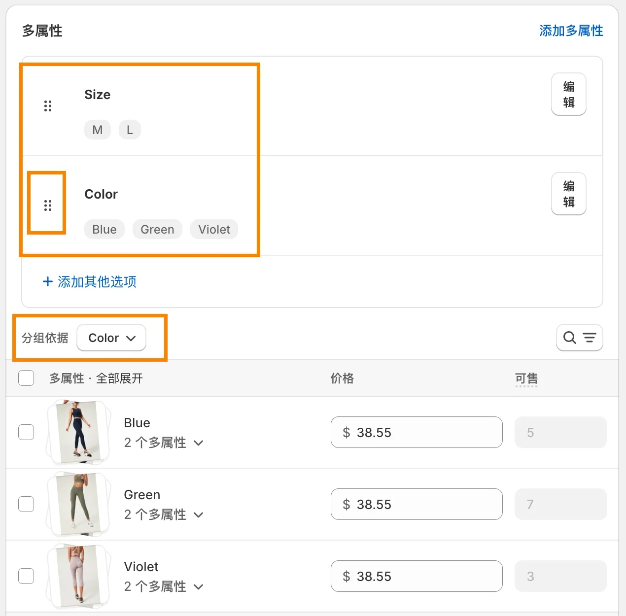Click the Size attribute drag handle
Viewport: 626px width, 616px height.
click(48, 105)
